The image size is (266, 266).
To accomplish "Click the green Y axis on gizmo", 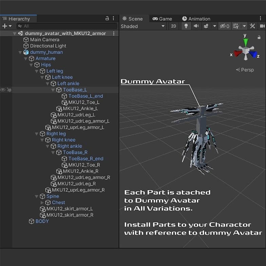I will (245, 42).
